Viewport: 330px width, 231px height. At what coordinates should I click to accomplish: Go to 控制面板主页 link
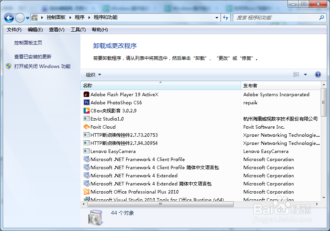click(28, 43)
